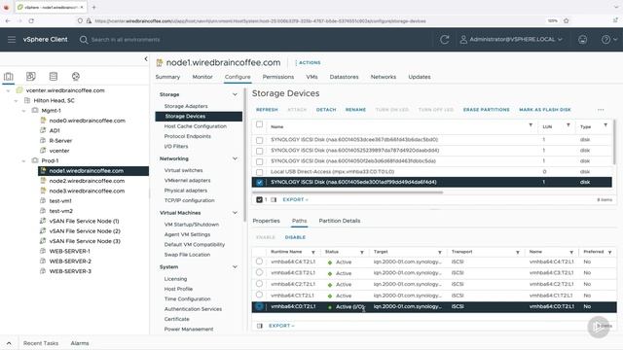Select path vmhba64:C1:T2:L1 radio button
The width and height of the screenshot is (623, 350).
click(260, 295)
